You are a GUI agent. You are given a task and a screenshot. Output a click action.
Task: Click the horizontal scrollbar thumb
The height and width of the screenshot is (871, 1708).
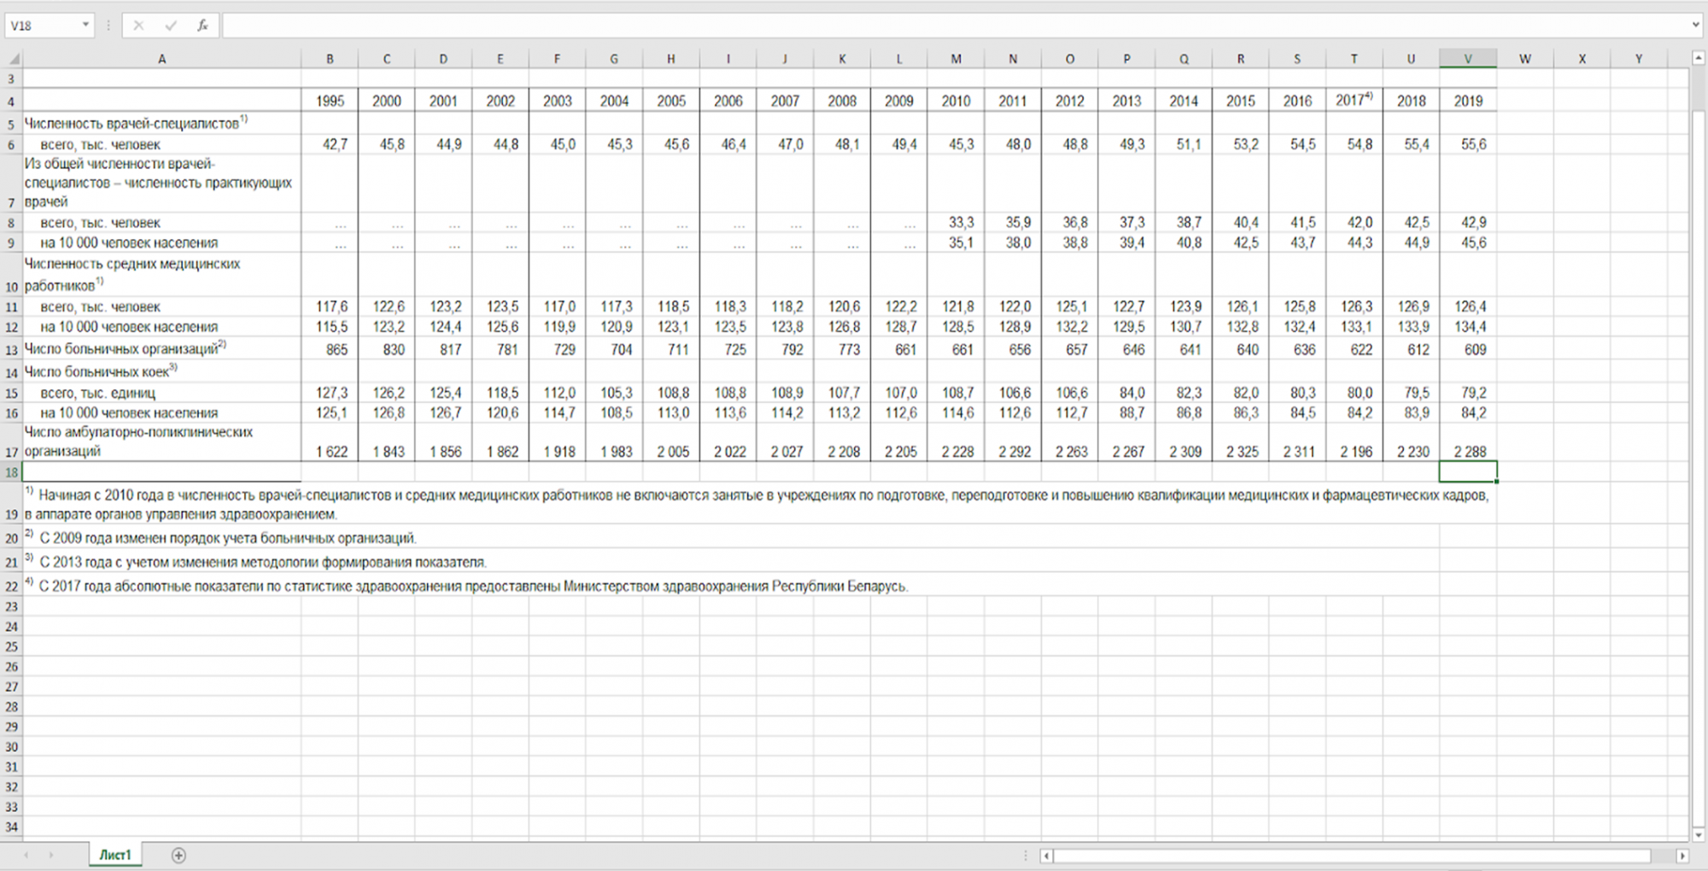pos(1353,856)
